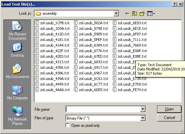Enable Open as read-only checkbox

tap(67, 125)
